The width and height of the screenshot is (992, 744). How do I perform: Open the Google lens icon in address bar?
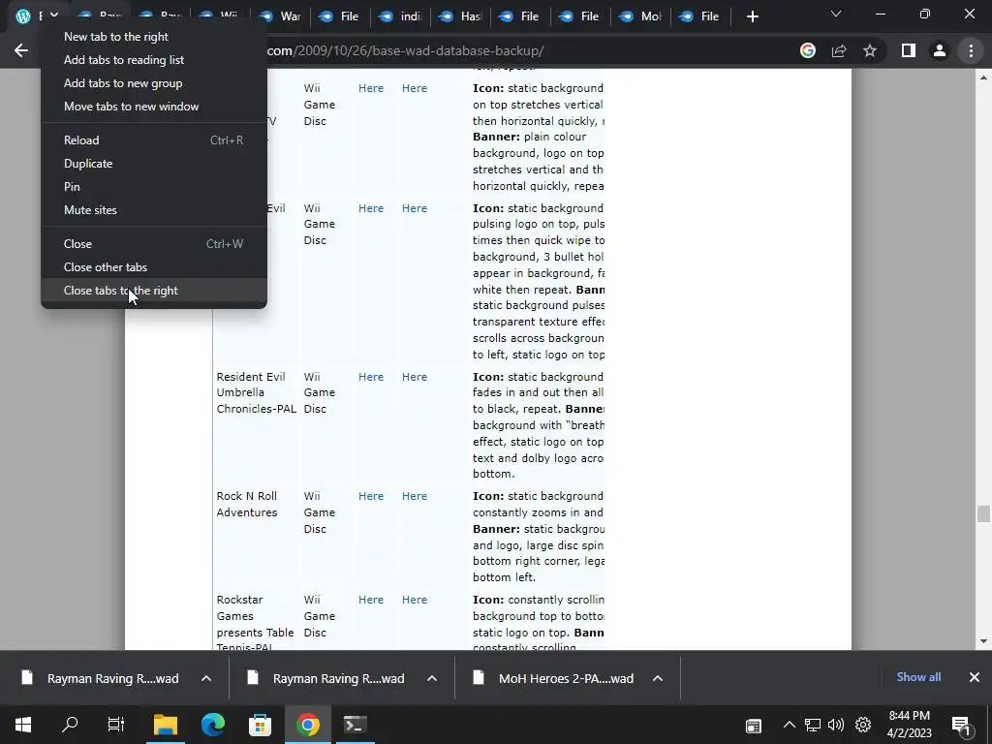[x=807, y=50]
